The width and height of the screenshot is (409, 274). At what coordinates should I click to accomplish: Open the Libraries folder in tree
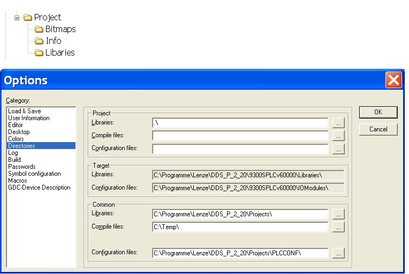click(59, 53)
